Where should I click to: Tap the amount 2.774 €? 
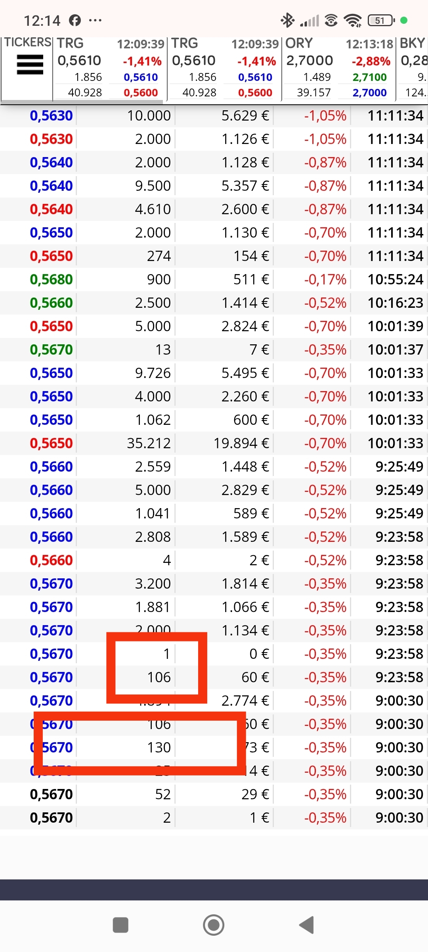tap(245, 701)
